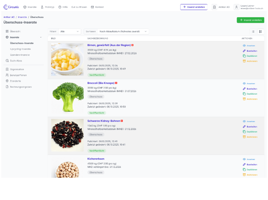Click the green Inserat erstellen button
268x200 pixels.
click(250, 20)
